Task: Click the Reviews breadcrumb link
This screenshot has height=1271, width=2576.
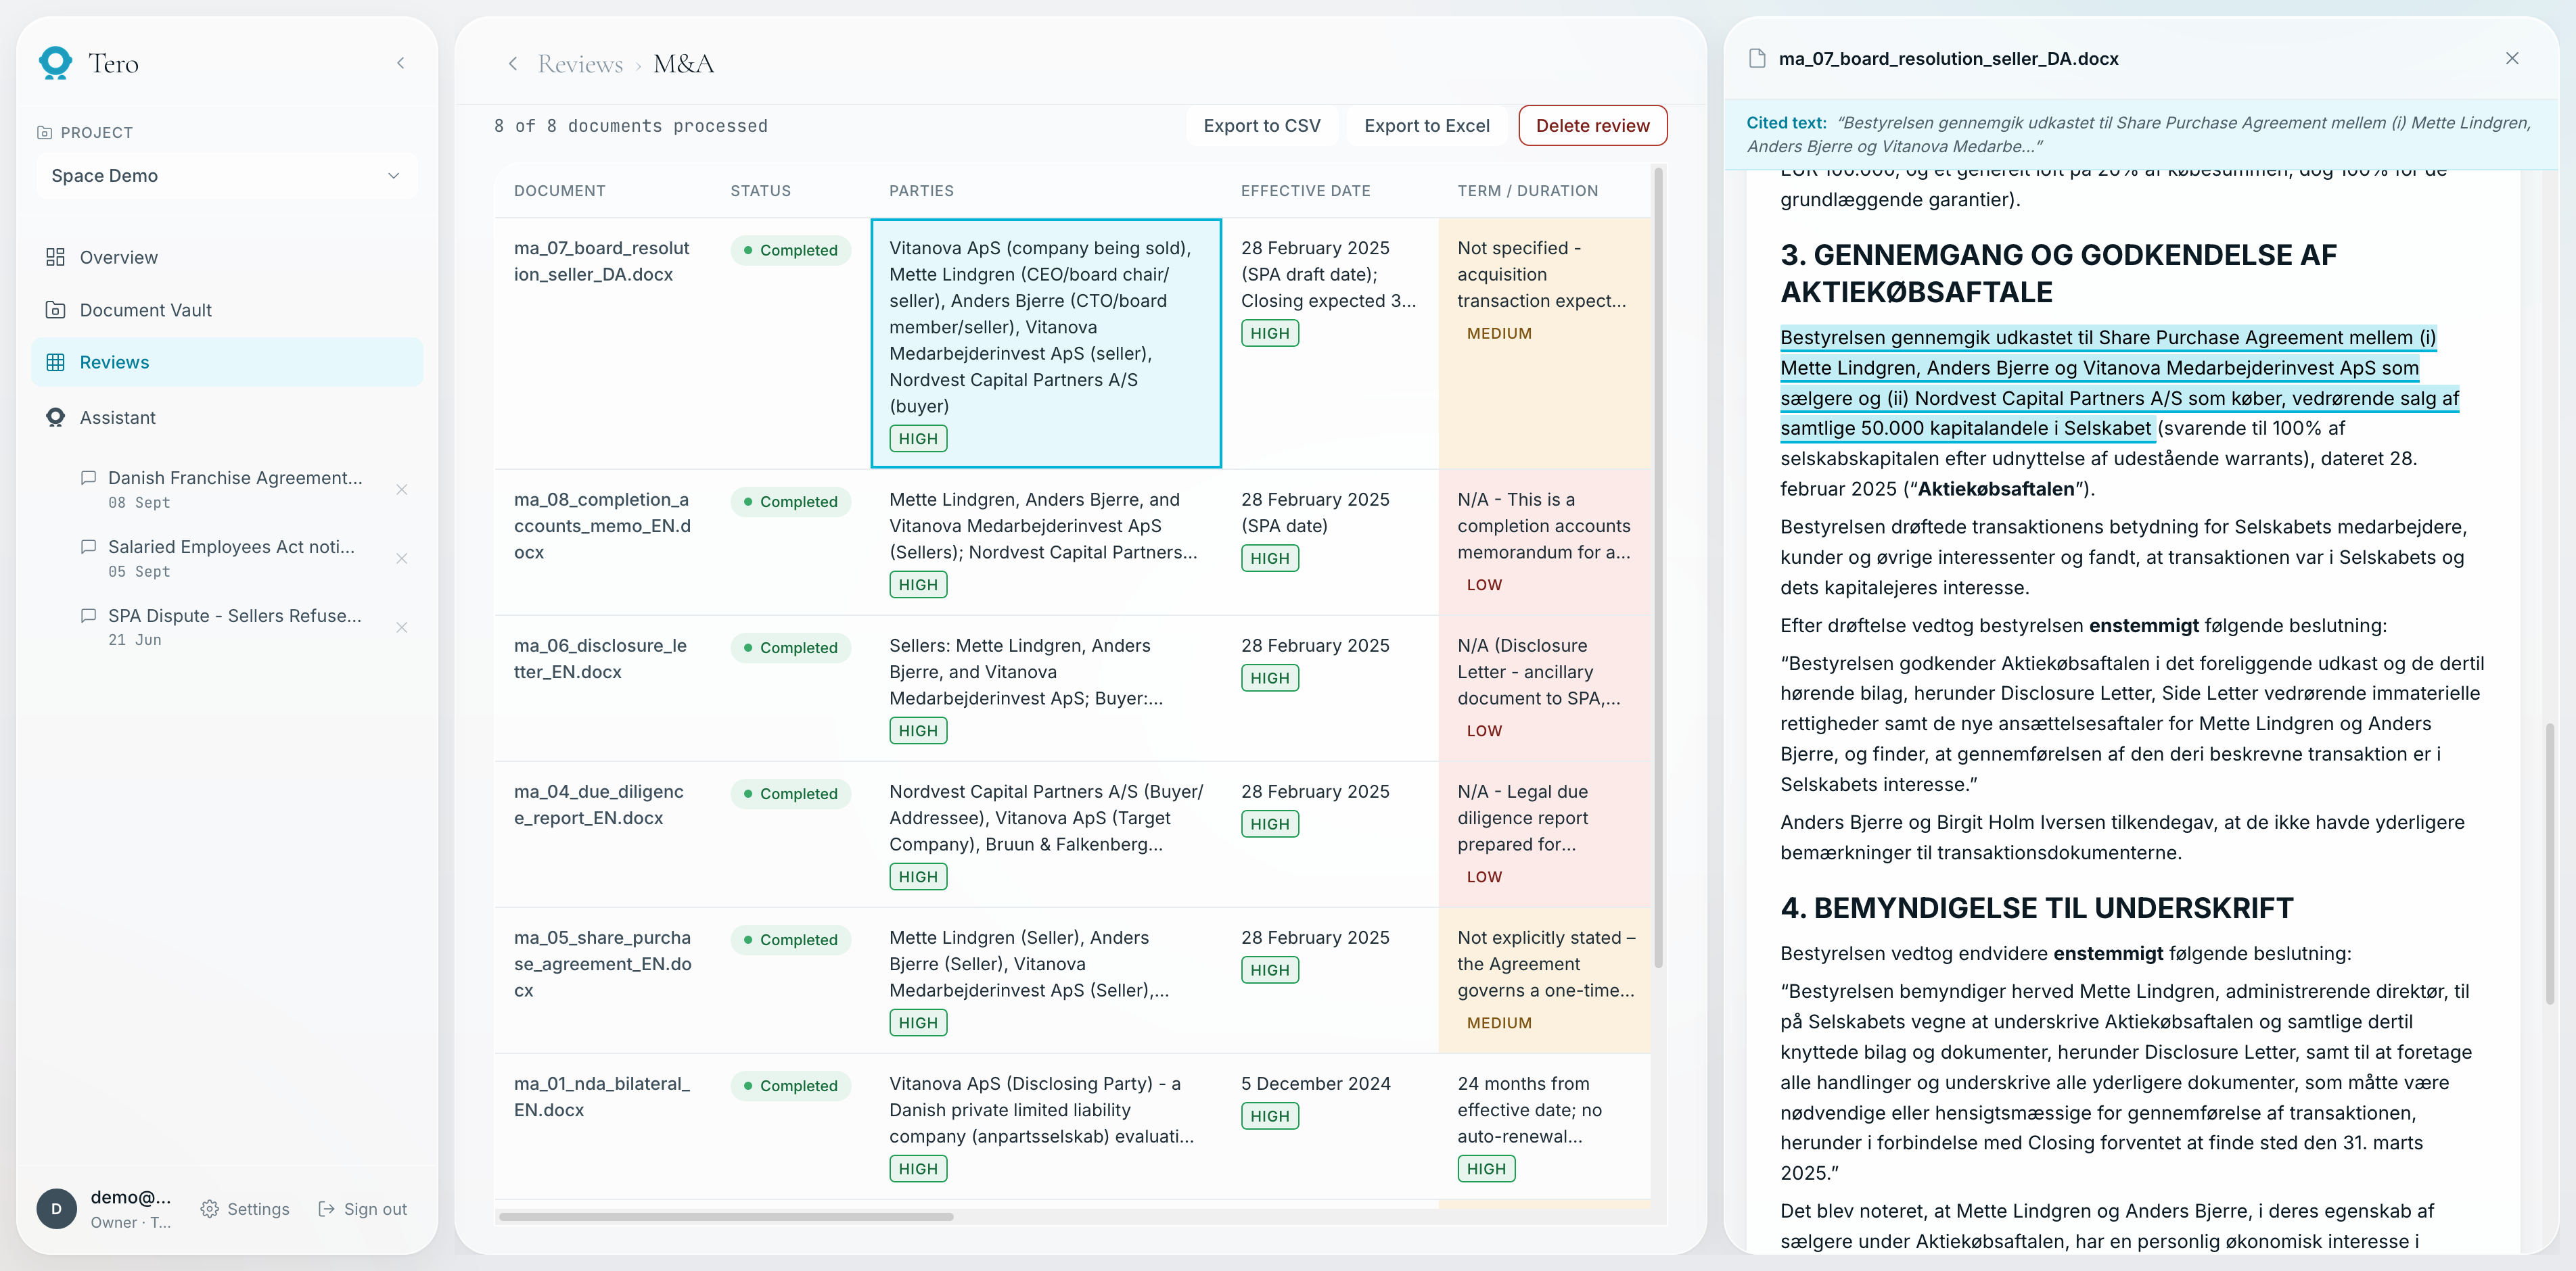Action: point(580,64)
